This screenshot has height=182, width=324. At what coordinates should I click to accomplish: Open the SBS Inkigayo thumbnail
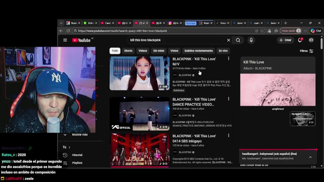[x=140, y=150]
